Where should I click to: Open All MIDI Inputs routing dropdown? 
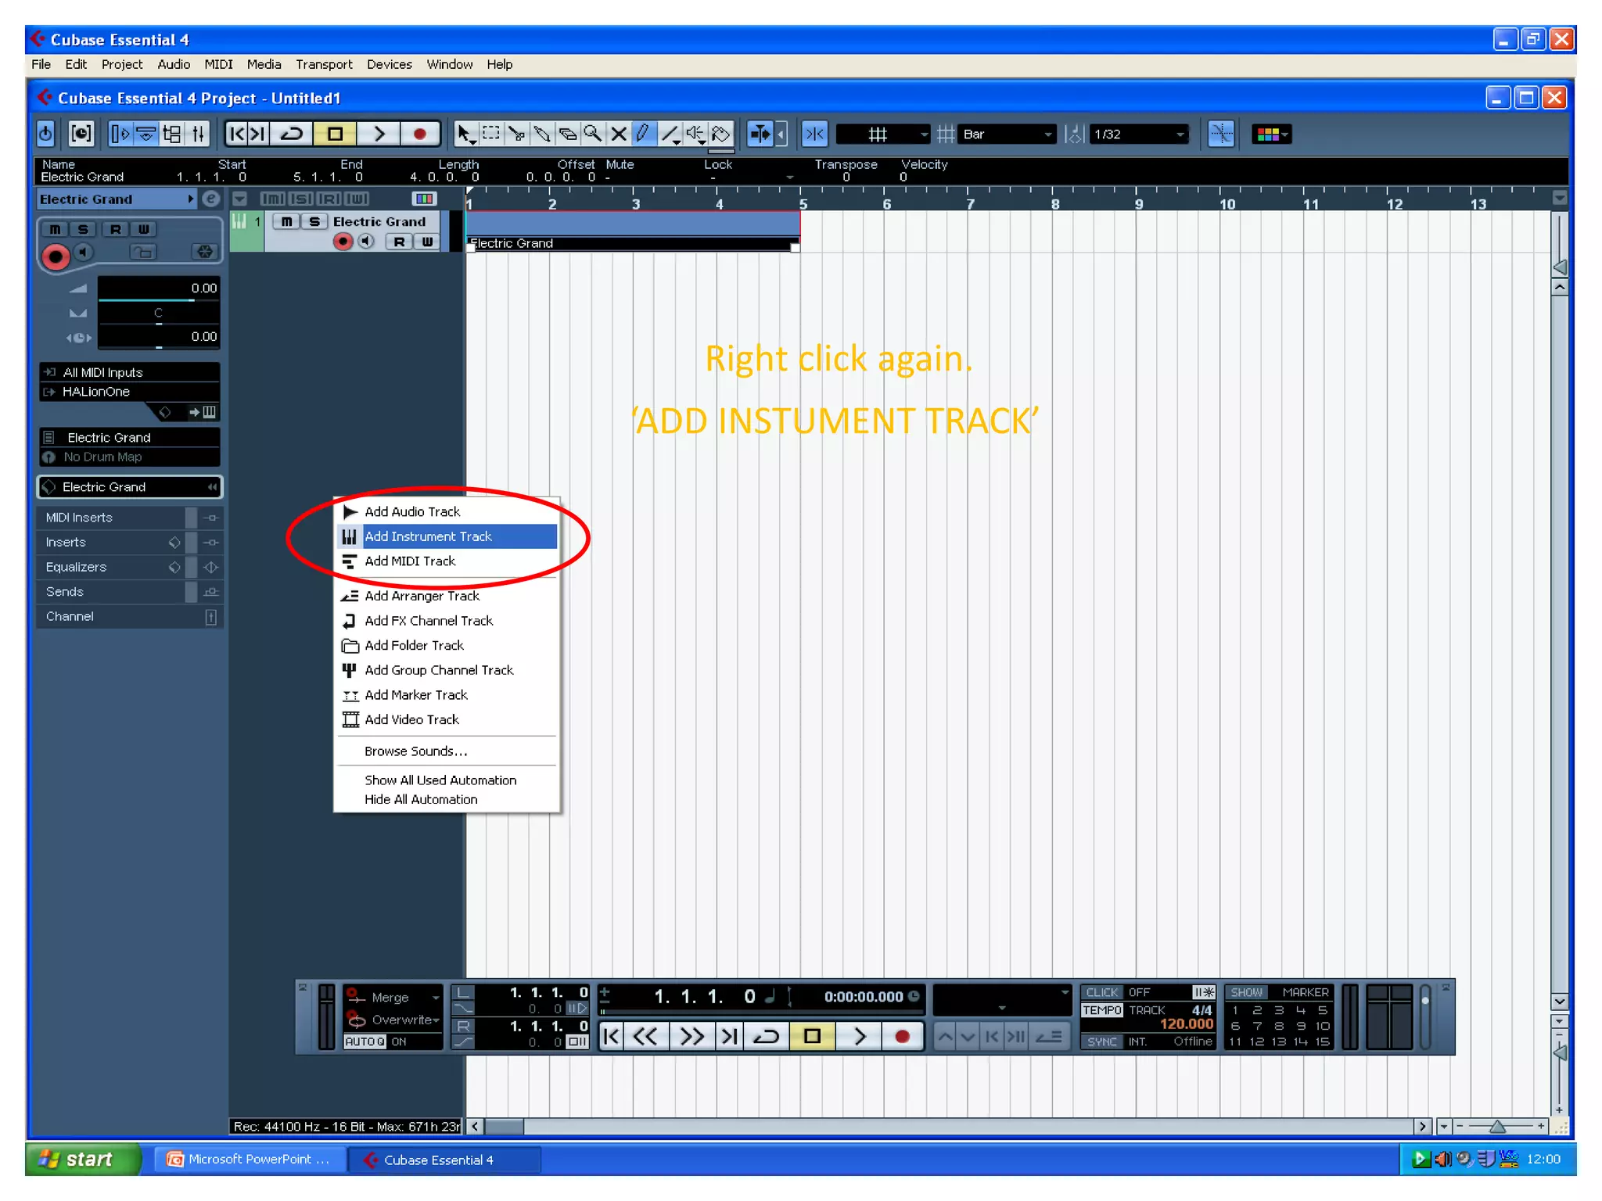(x=130, y=372)
